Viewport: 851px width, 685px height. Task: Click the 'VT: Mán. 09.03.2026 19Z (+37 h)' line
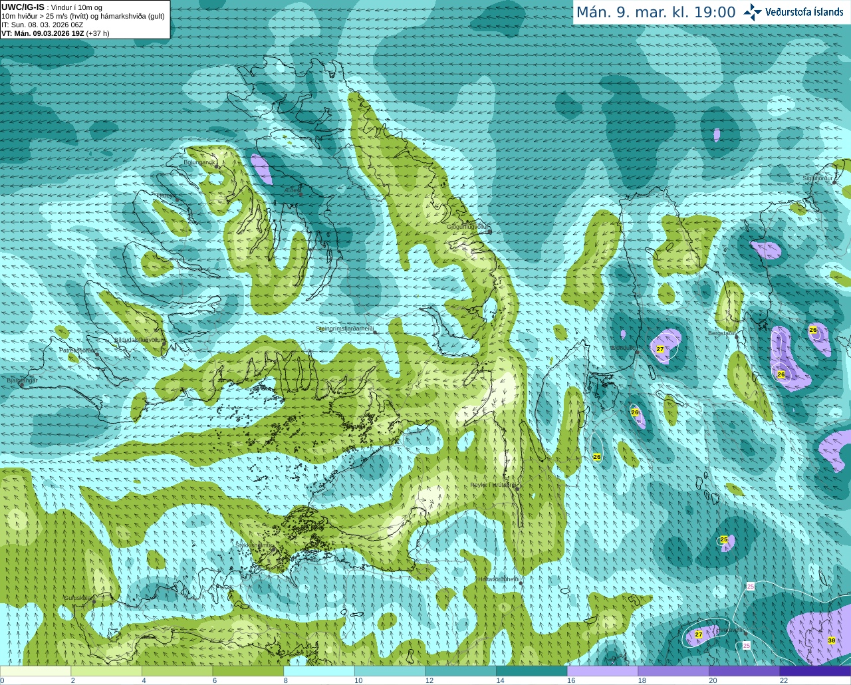[x=56, y=33]
